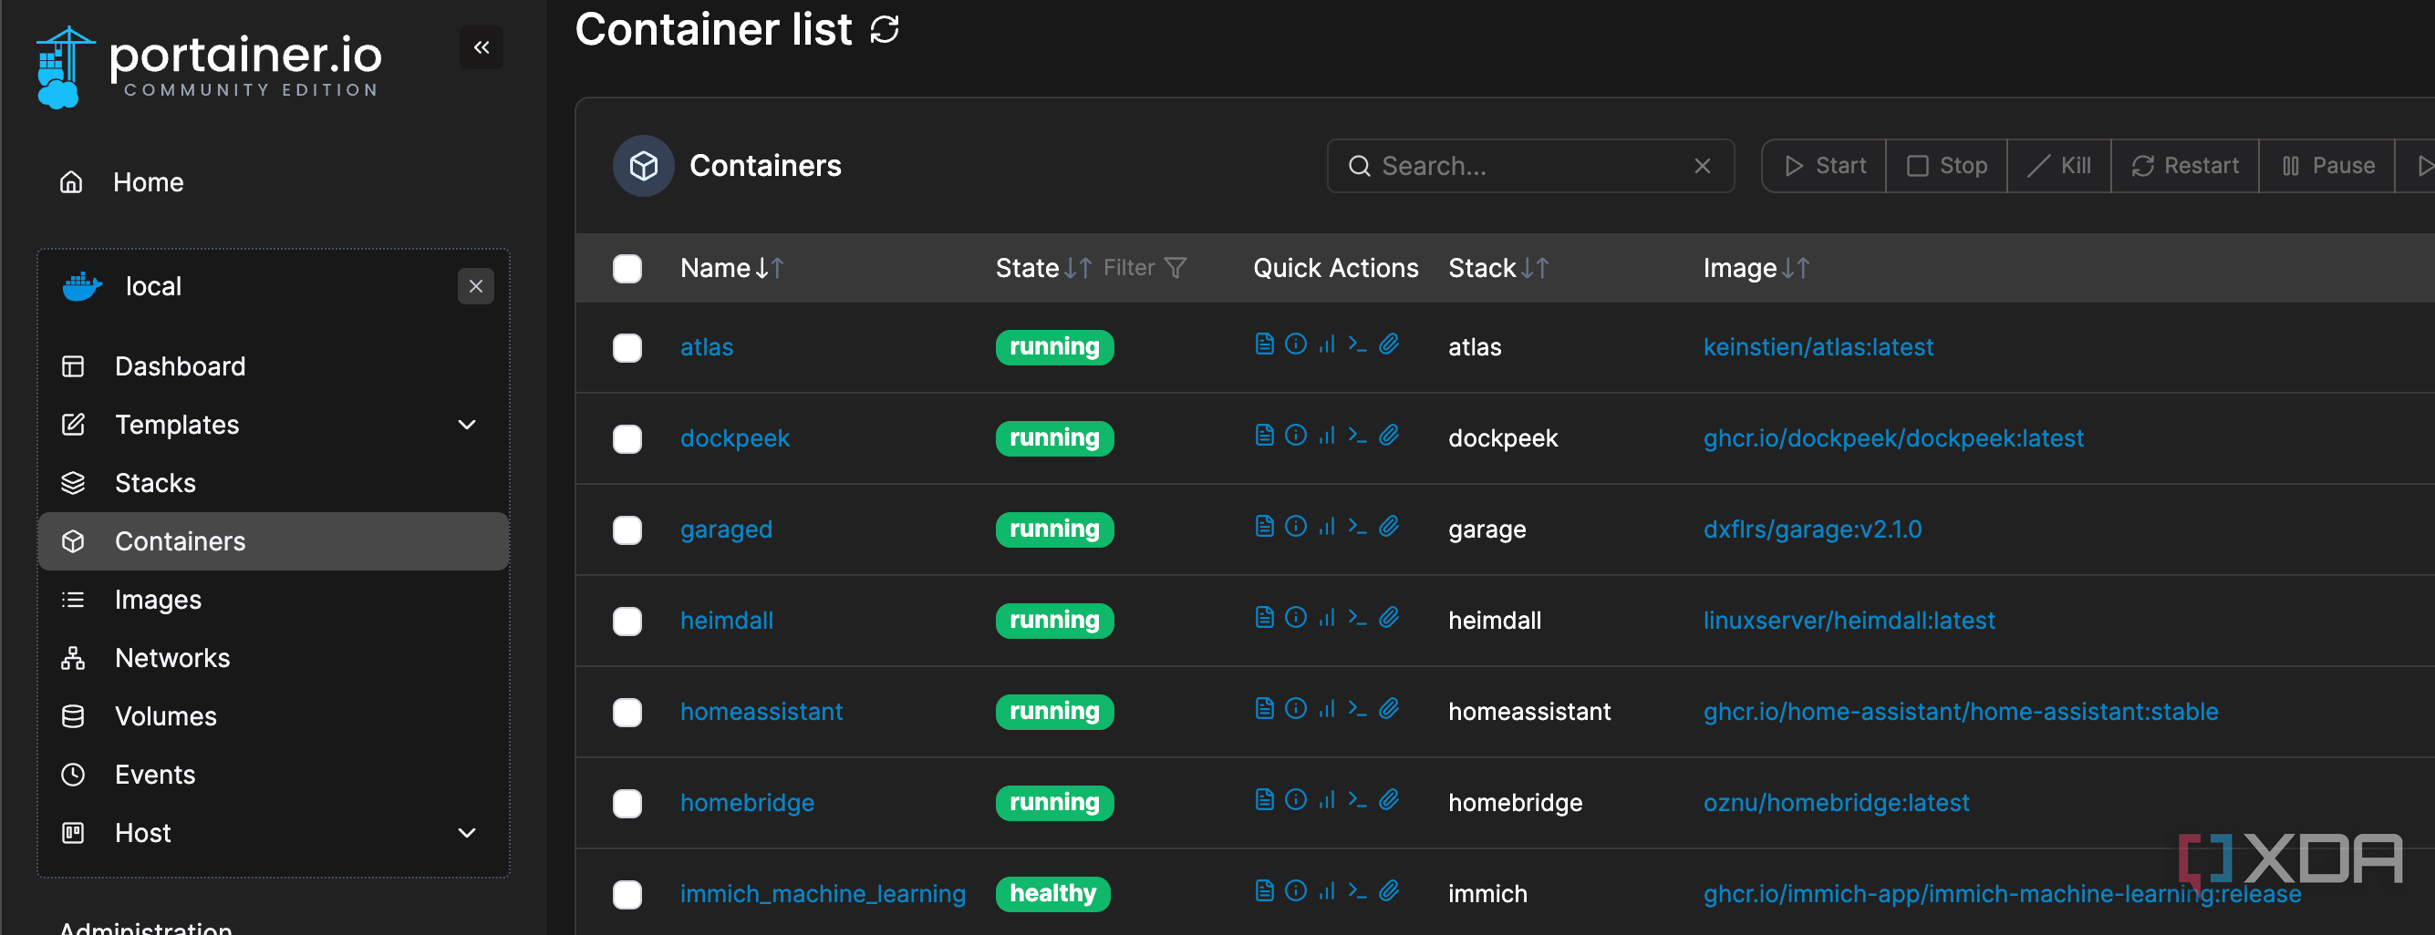Open logs icon for homebridge container
Image resolution: width=2435 pixels, height=935 pixels.
pyautogui.click(x=1264, y=800)
